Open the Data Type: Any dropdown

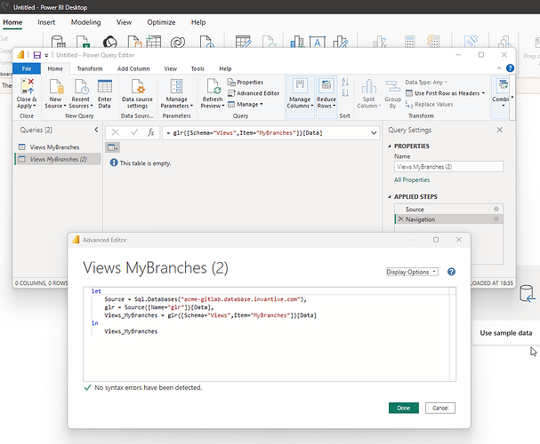tap(426, 82)
